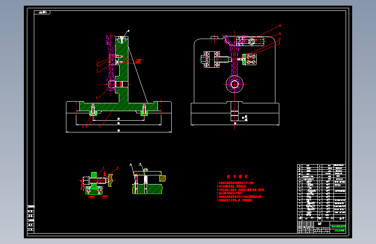Select the detail view with yellow-green hatched base
This screenshot has height=244, width=376.
[148, 179]
